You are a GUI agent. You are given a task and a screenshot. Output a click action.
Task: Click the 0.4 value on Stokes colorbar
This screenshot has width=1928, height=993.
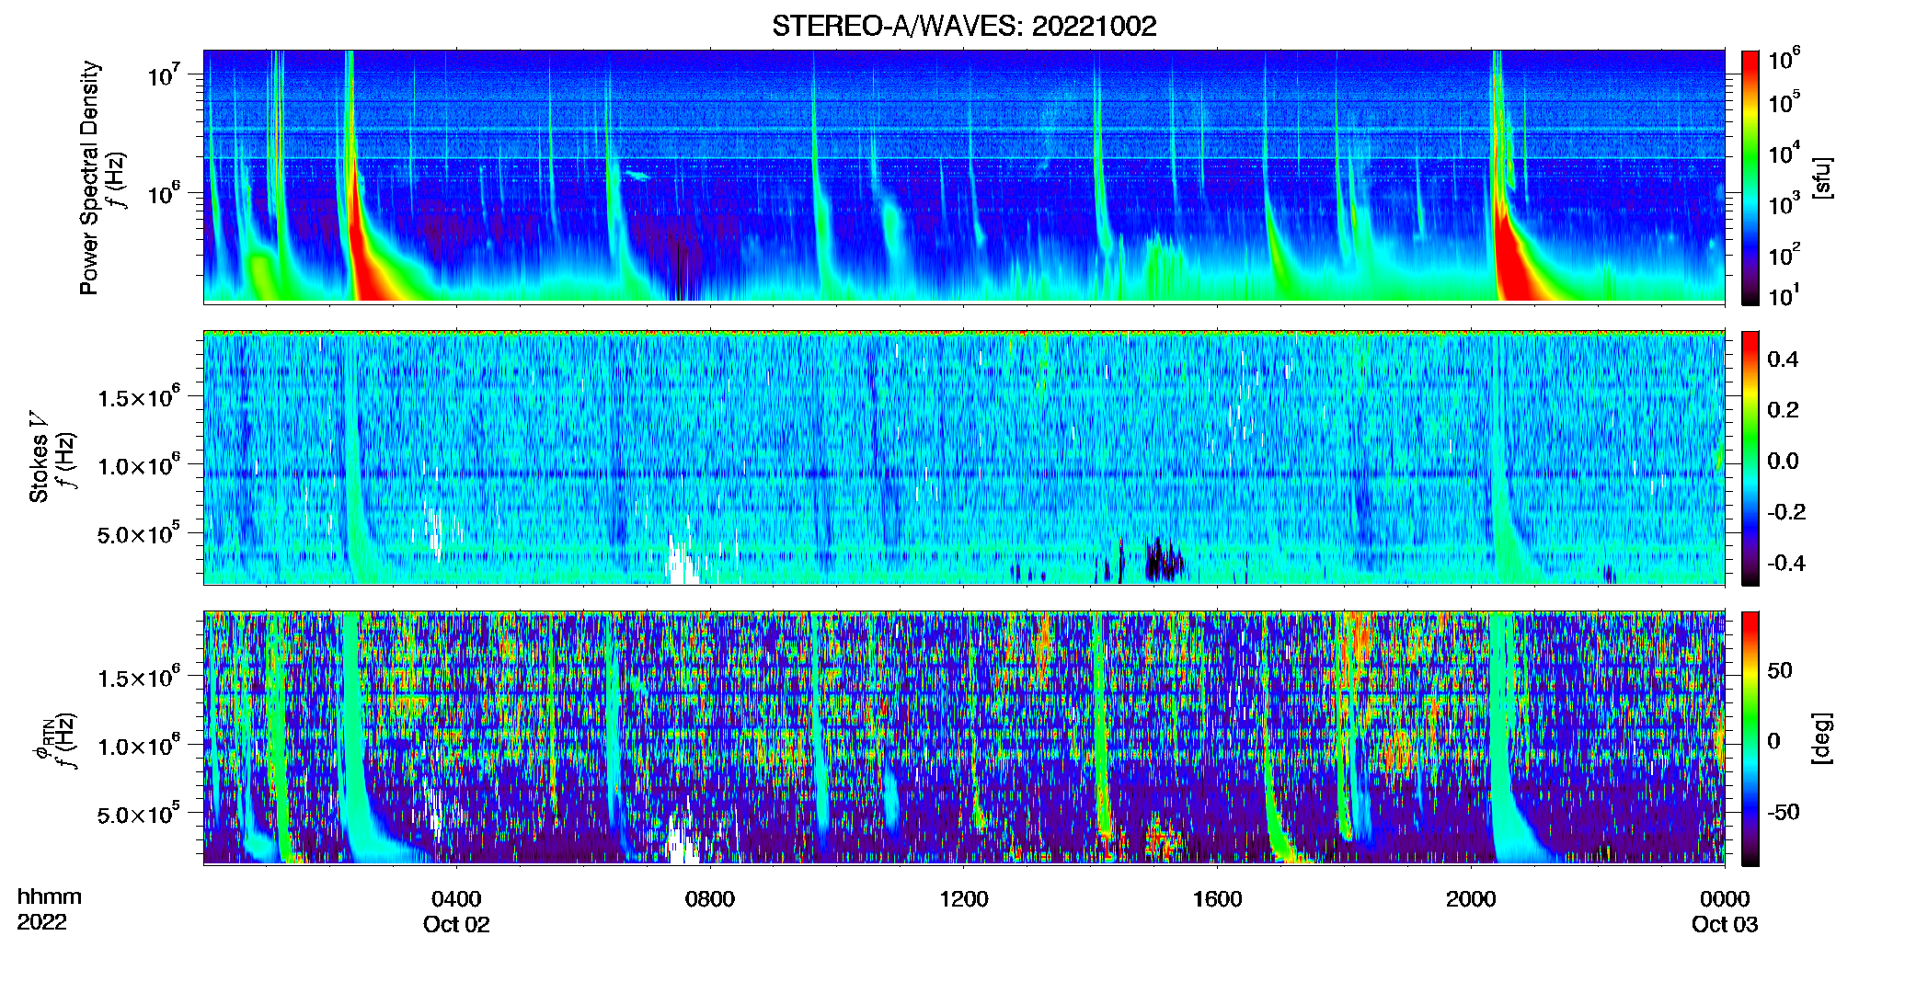click(1783, 360)
